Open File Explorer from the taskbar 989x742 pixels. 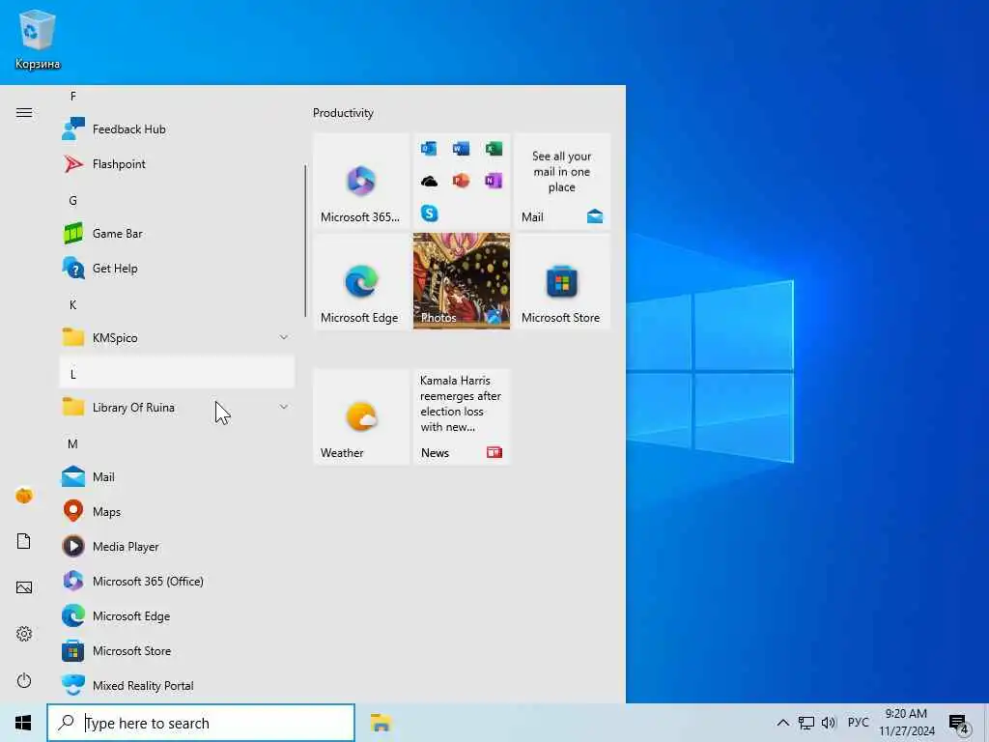click(381, 723)
